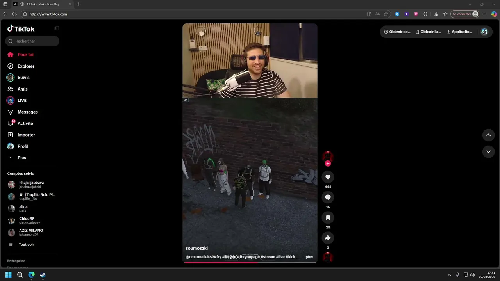Open the Shazam browser extension

(x=397, y=14)
